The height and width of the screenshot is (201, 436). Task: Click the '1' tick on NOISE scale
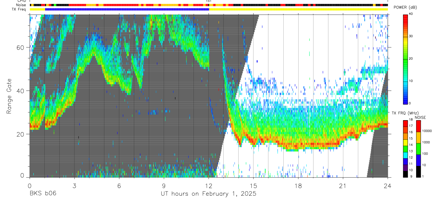point(423,176)
